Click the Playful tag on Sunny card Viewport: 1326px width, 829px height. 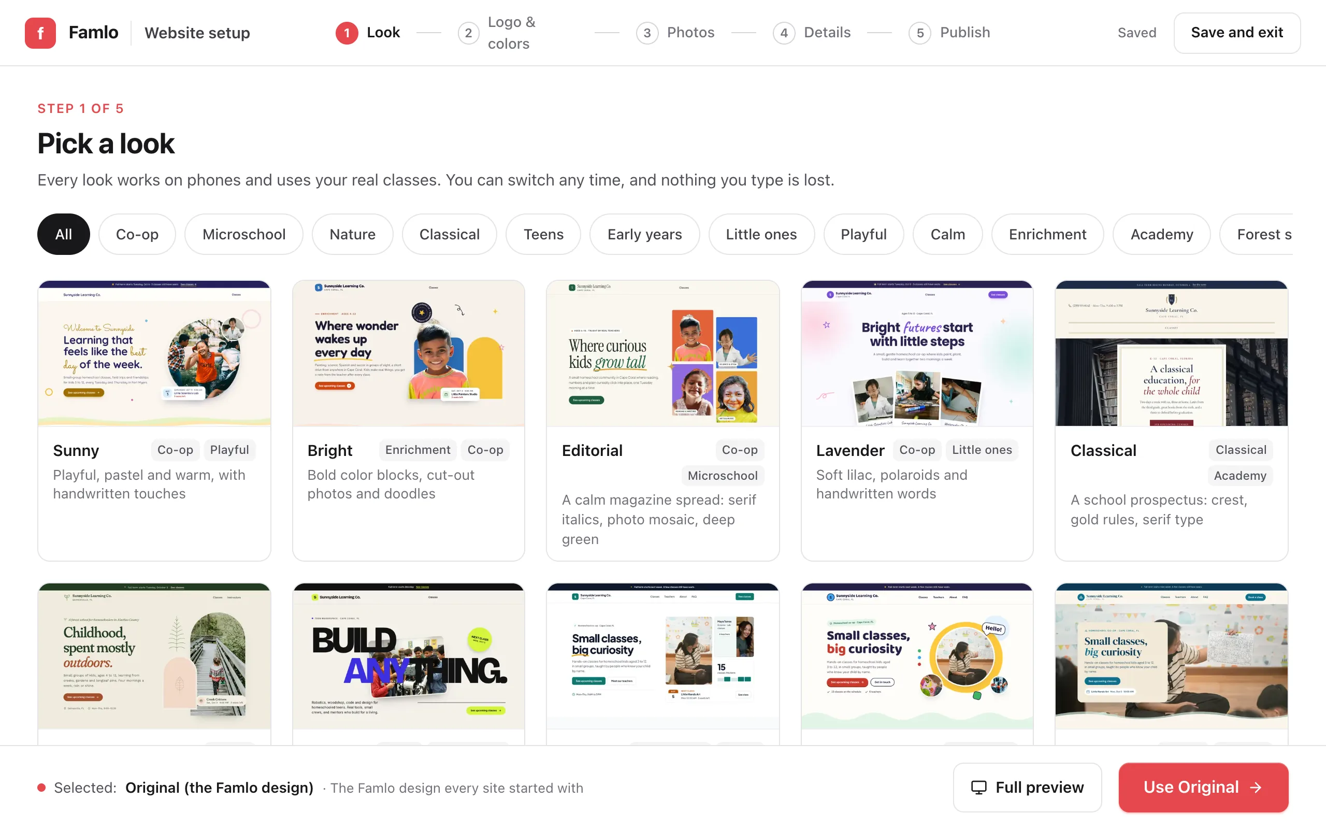[229, 450]
